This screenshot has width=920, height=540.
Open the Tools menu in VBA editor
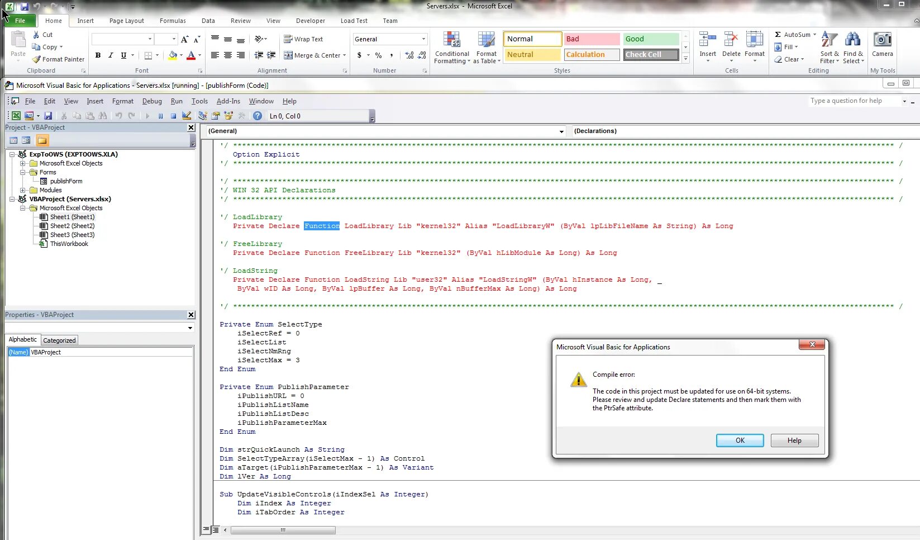[199, 101]
